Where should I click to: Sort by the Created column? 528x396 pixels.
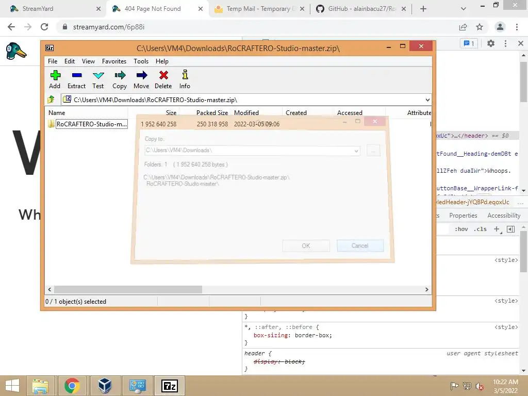click(308, 113)
